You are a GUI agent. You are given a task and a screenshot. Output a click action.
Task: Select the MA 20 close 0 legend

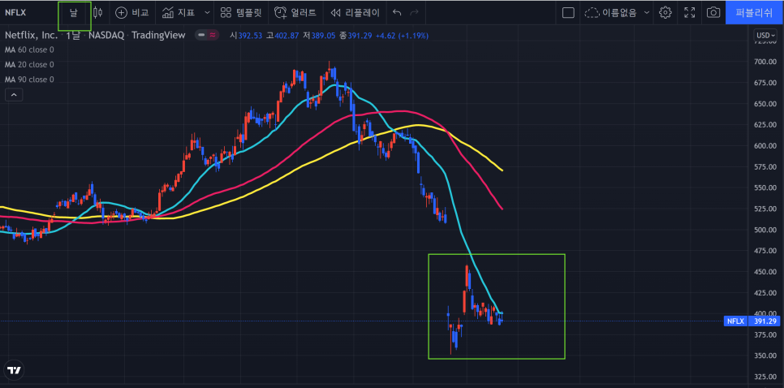[29, 65]
